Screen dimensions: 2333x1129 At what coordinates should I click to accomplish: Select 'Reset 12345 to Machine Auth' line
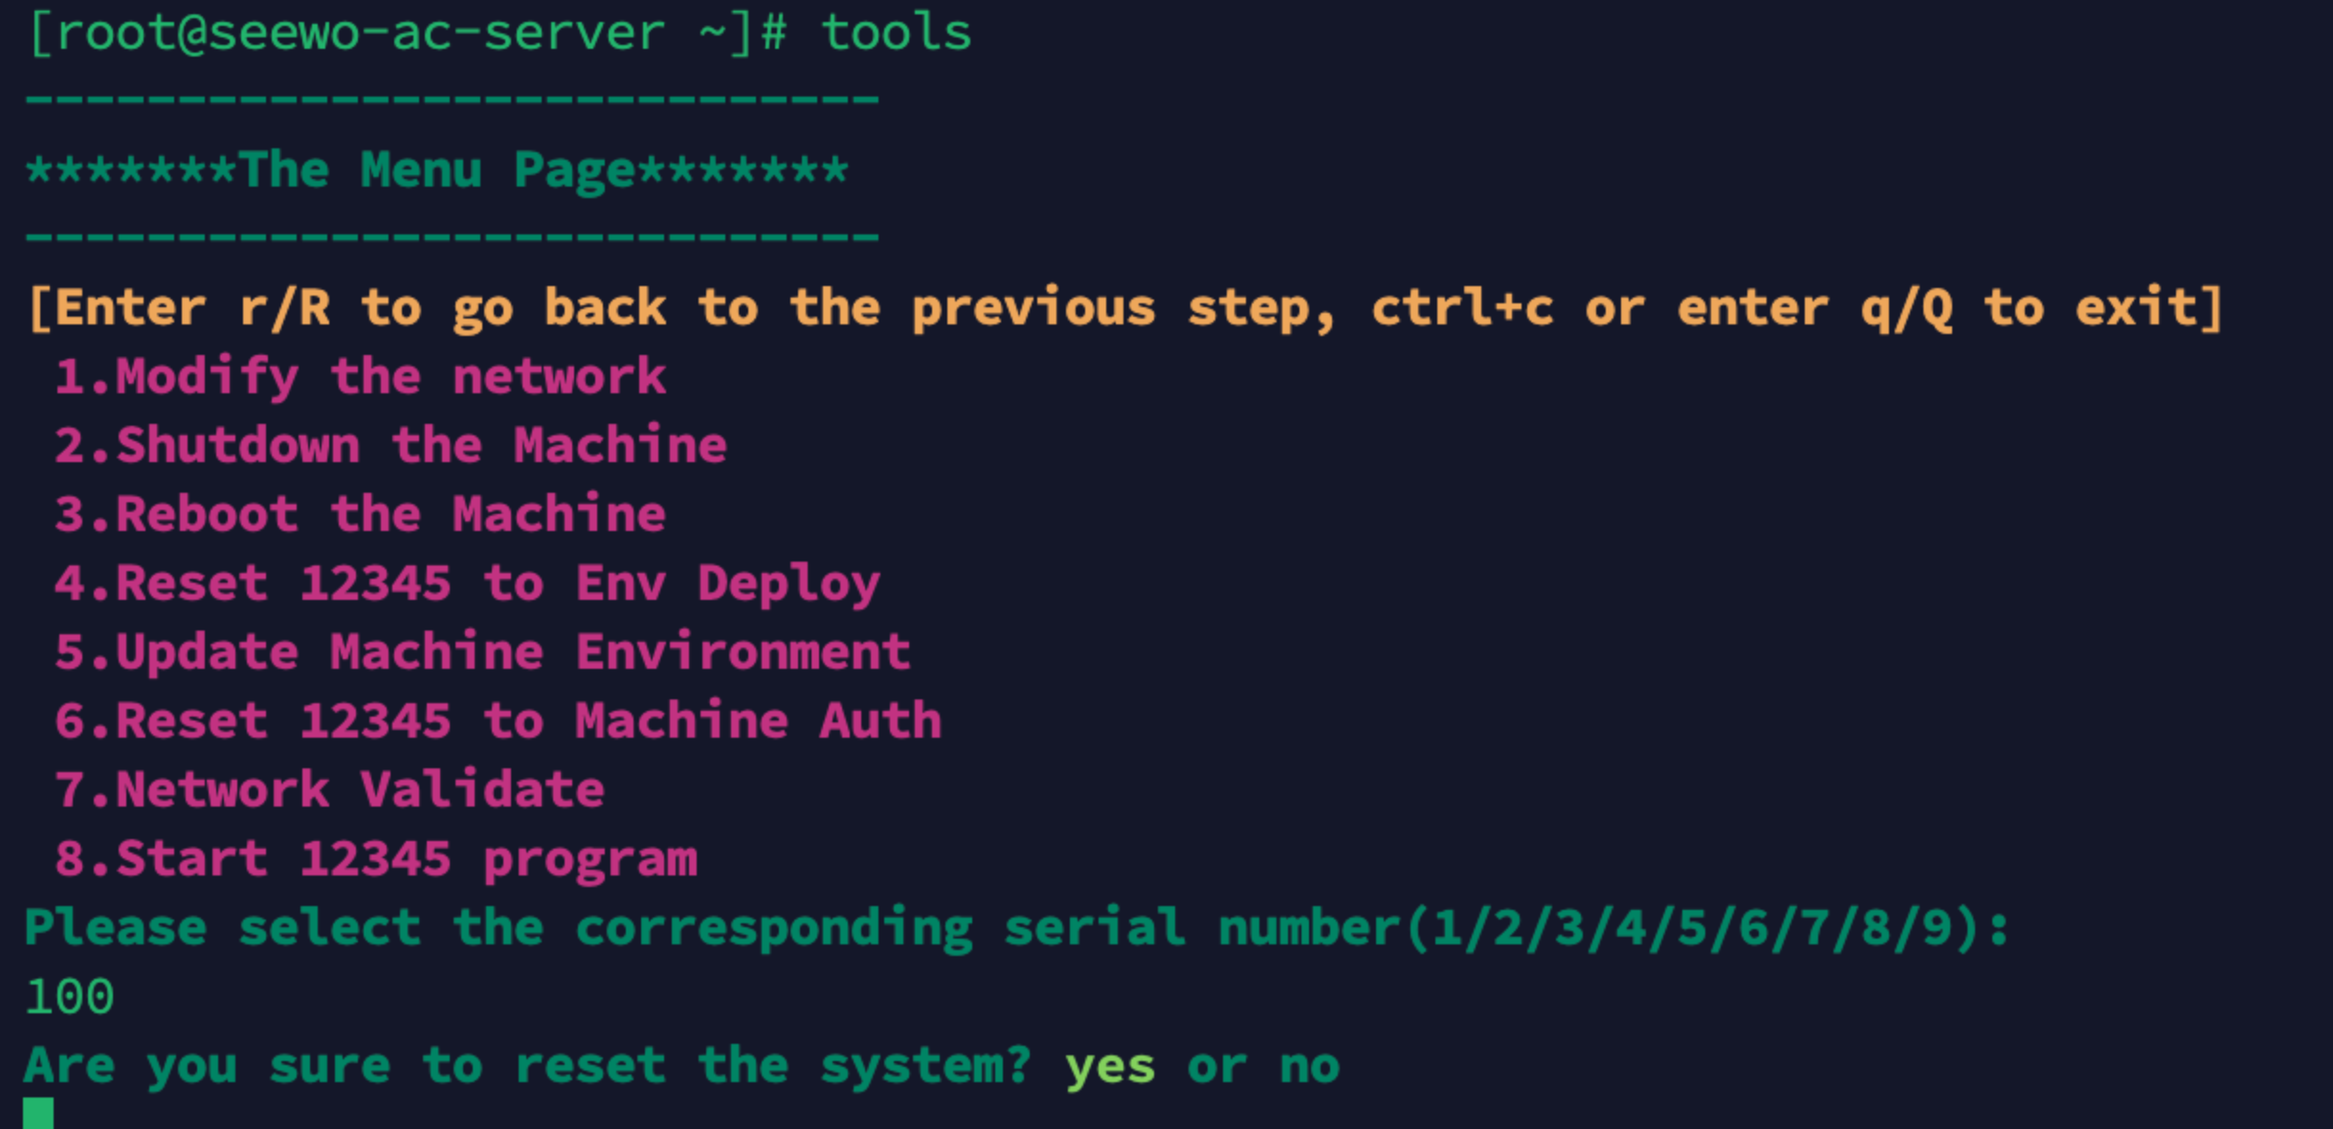pos(498,721)
